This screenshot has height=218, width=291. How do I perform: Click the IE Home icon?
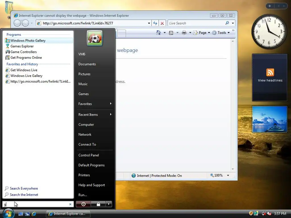(159, 33)
